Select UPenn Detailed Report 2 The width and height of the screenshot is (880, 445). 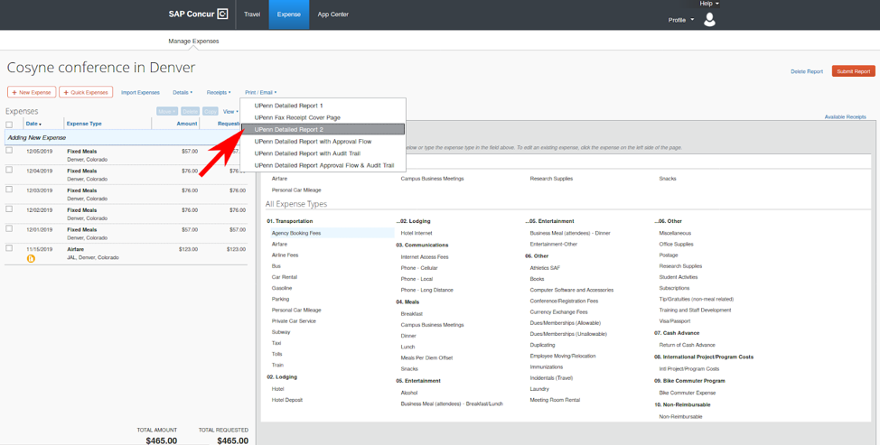point(323,129)
